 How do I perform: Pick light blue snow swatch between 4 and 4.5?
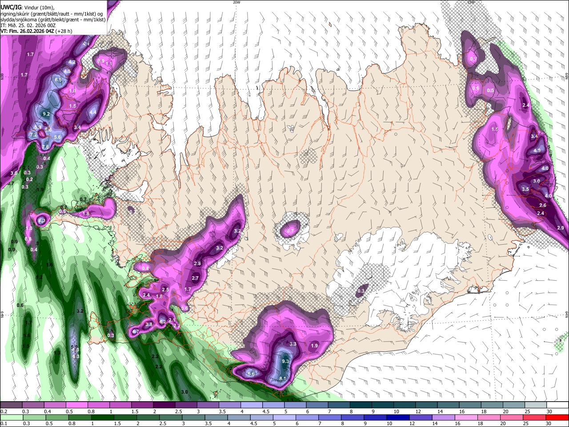pyautogui.click(x=252, y=405)
